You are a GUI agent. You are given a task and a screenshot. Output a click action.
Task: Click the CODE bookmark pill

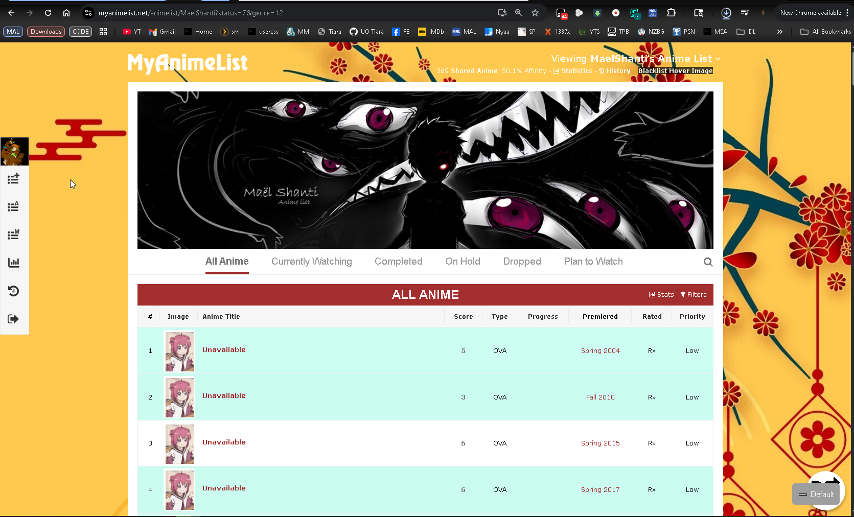click(81, 32)
